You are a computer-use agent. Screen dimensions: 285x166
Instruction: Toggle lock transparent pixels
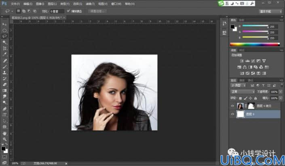(x=240, y=98)
